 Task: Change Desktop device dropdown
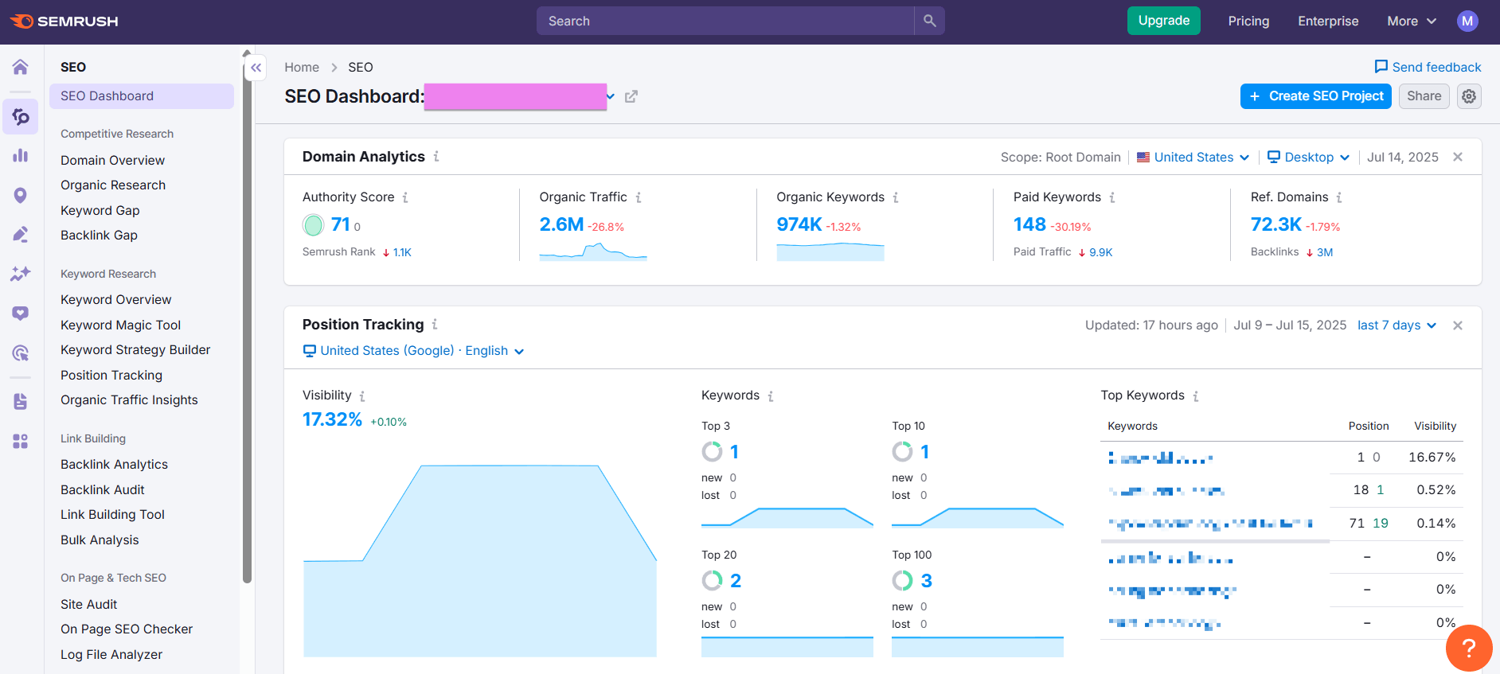coord(1308,158)
